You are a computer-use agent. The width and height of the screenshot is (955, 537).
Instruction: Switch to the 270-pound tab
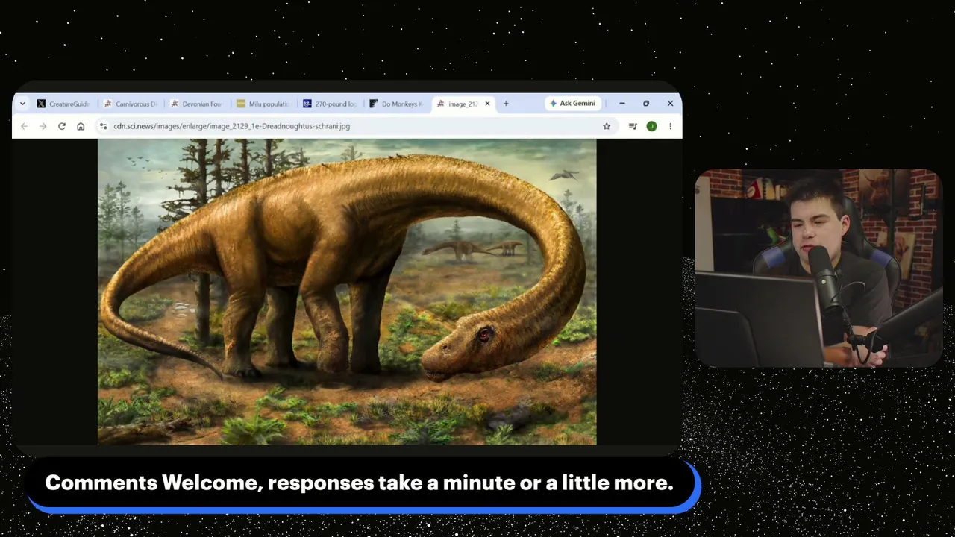tap(329, 104)
